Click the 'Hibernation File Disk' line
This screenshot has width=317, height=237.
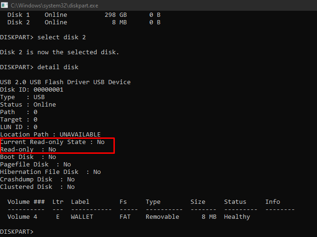click(x=50, y=172)
